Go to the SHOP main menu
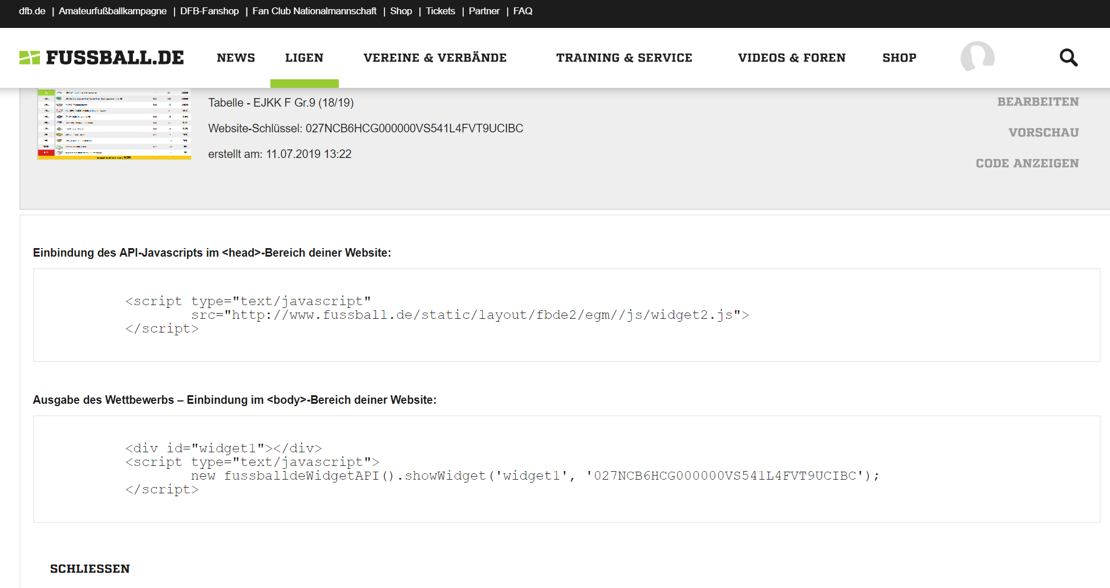 (899, 58)
